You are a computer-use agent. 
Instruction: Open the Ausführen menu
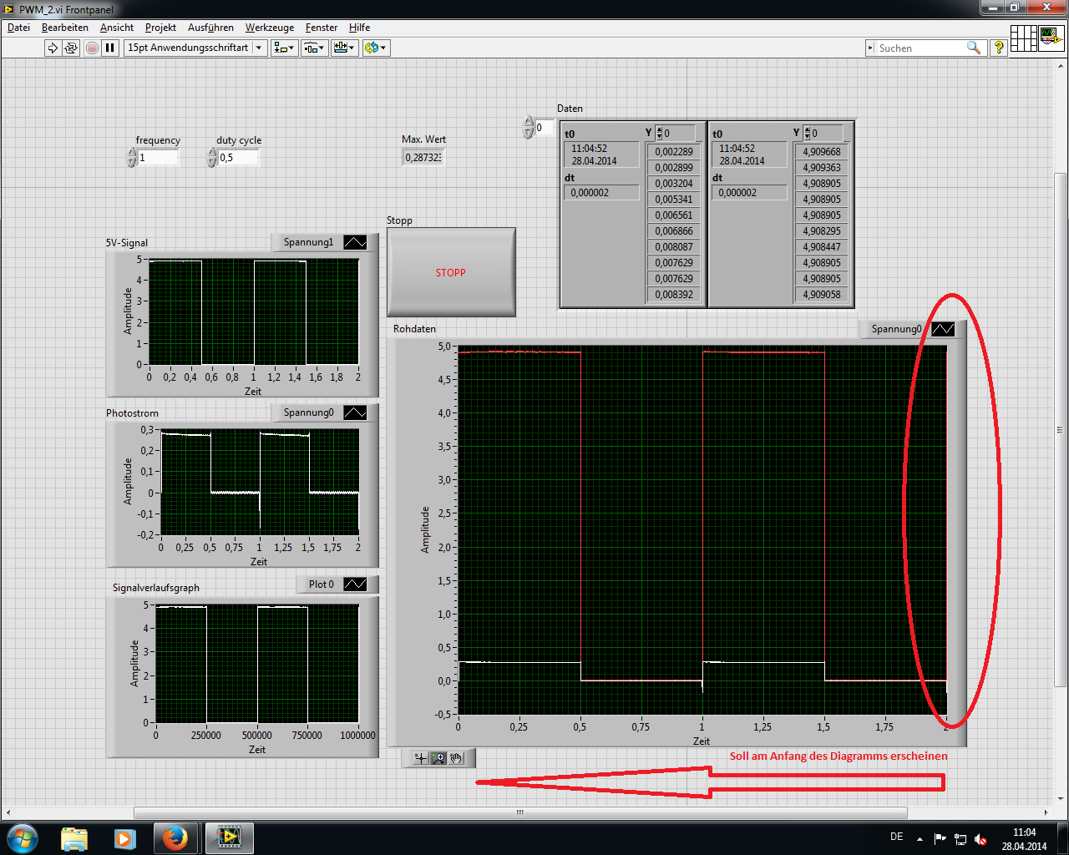click(x=210, y=28)
